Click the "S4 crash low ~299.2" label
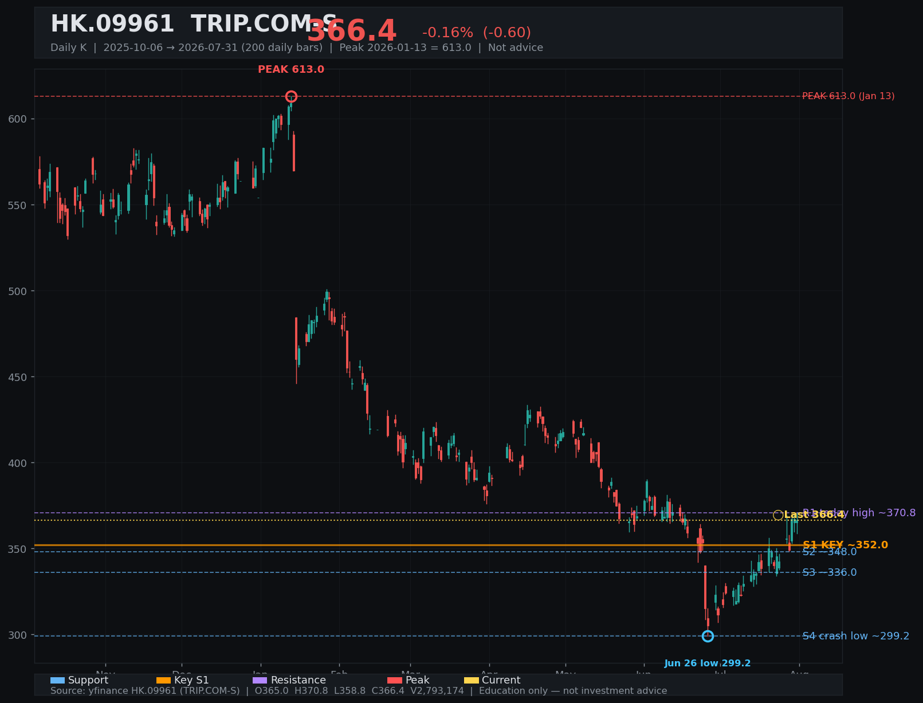This screenshot has height=703, width=923. (855, 636)
